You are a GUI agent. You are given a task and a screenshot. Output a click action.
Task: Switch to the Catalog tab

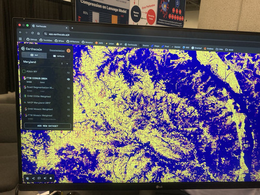59,56
